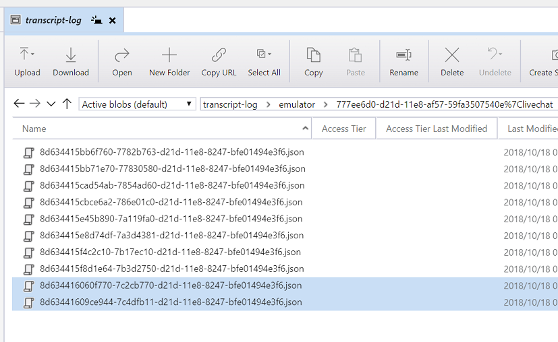Create a New Folder
Viewport: 558px width, 342px height.
169,62
